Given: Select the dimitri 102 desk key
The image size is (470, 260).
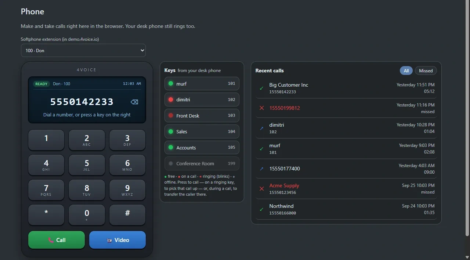Looking at the screenshot, I should click(202, 100).
